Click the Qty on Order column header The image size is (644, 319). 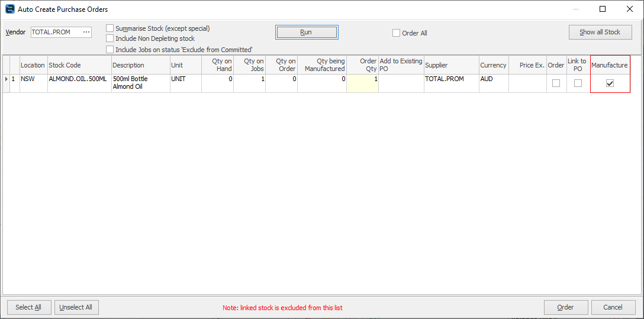(281, 65)
